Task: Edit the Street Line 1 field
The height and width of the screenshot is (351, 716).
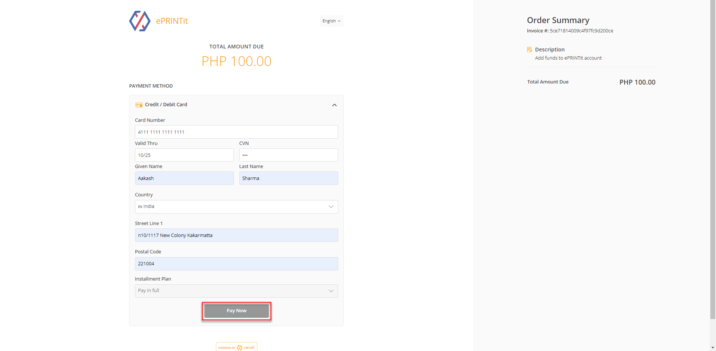Action: [236, 235]
